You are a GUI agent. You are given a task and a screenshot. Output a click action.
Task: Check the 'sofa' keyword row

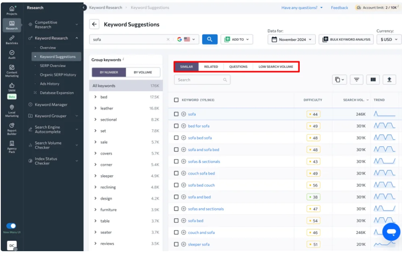(176, 114)
